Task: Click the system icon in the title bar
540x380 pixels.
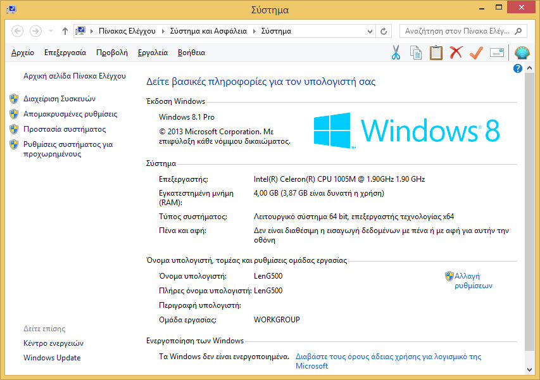Action: [11, 9]
